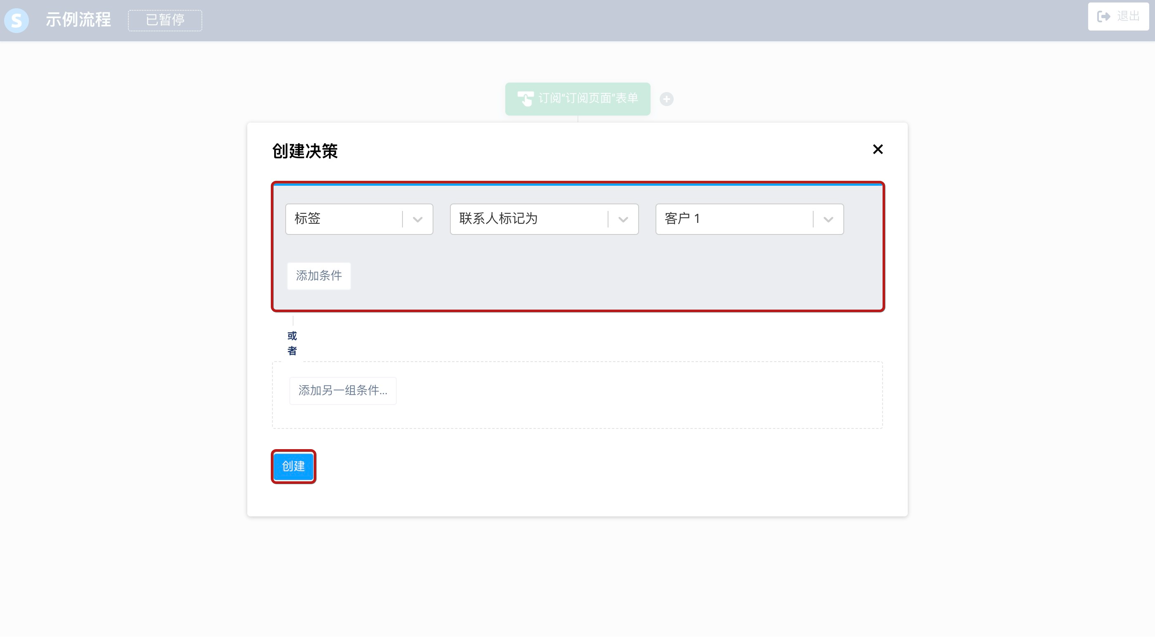This screenshot has height=639, width=1155.
Task: Click the plus icon beside subscription node
Action: coord(666,99)
